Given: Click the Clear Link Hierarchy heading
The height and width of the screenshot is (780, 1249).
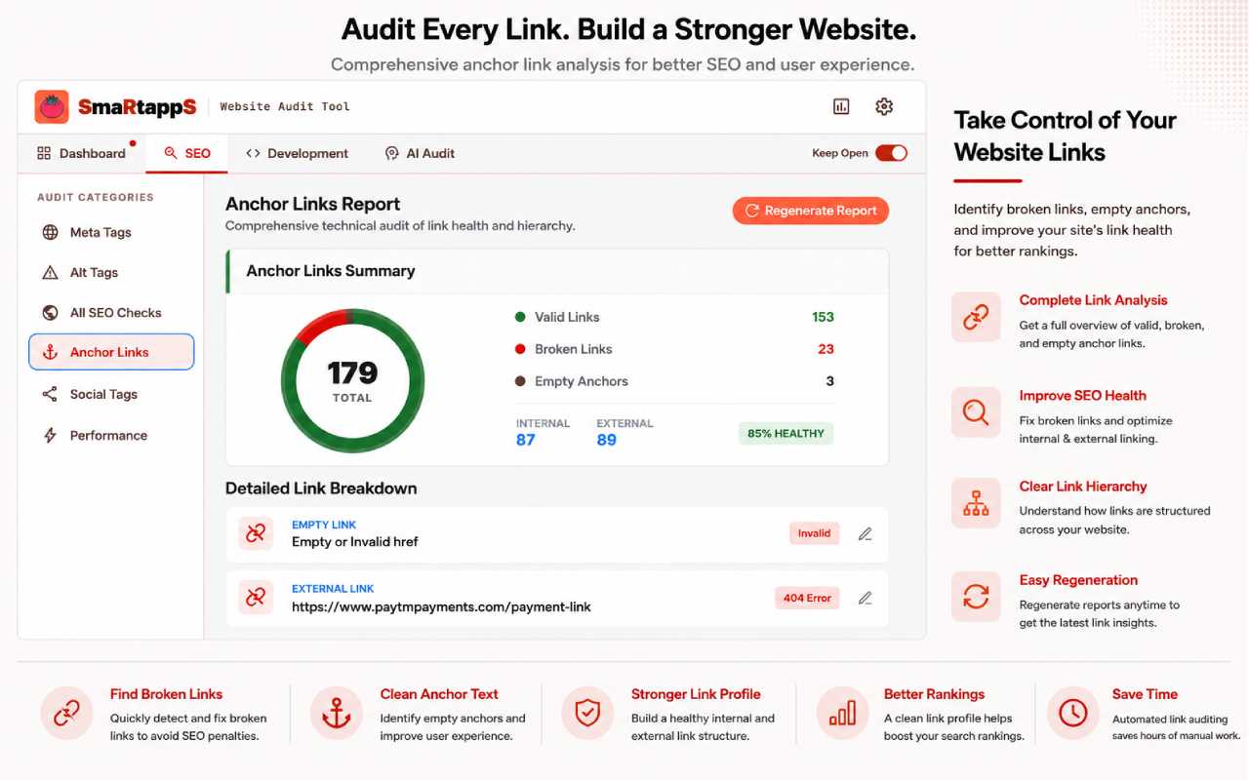Looking at the screenshot, I should 1083,487.
